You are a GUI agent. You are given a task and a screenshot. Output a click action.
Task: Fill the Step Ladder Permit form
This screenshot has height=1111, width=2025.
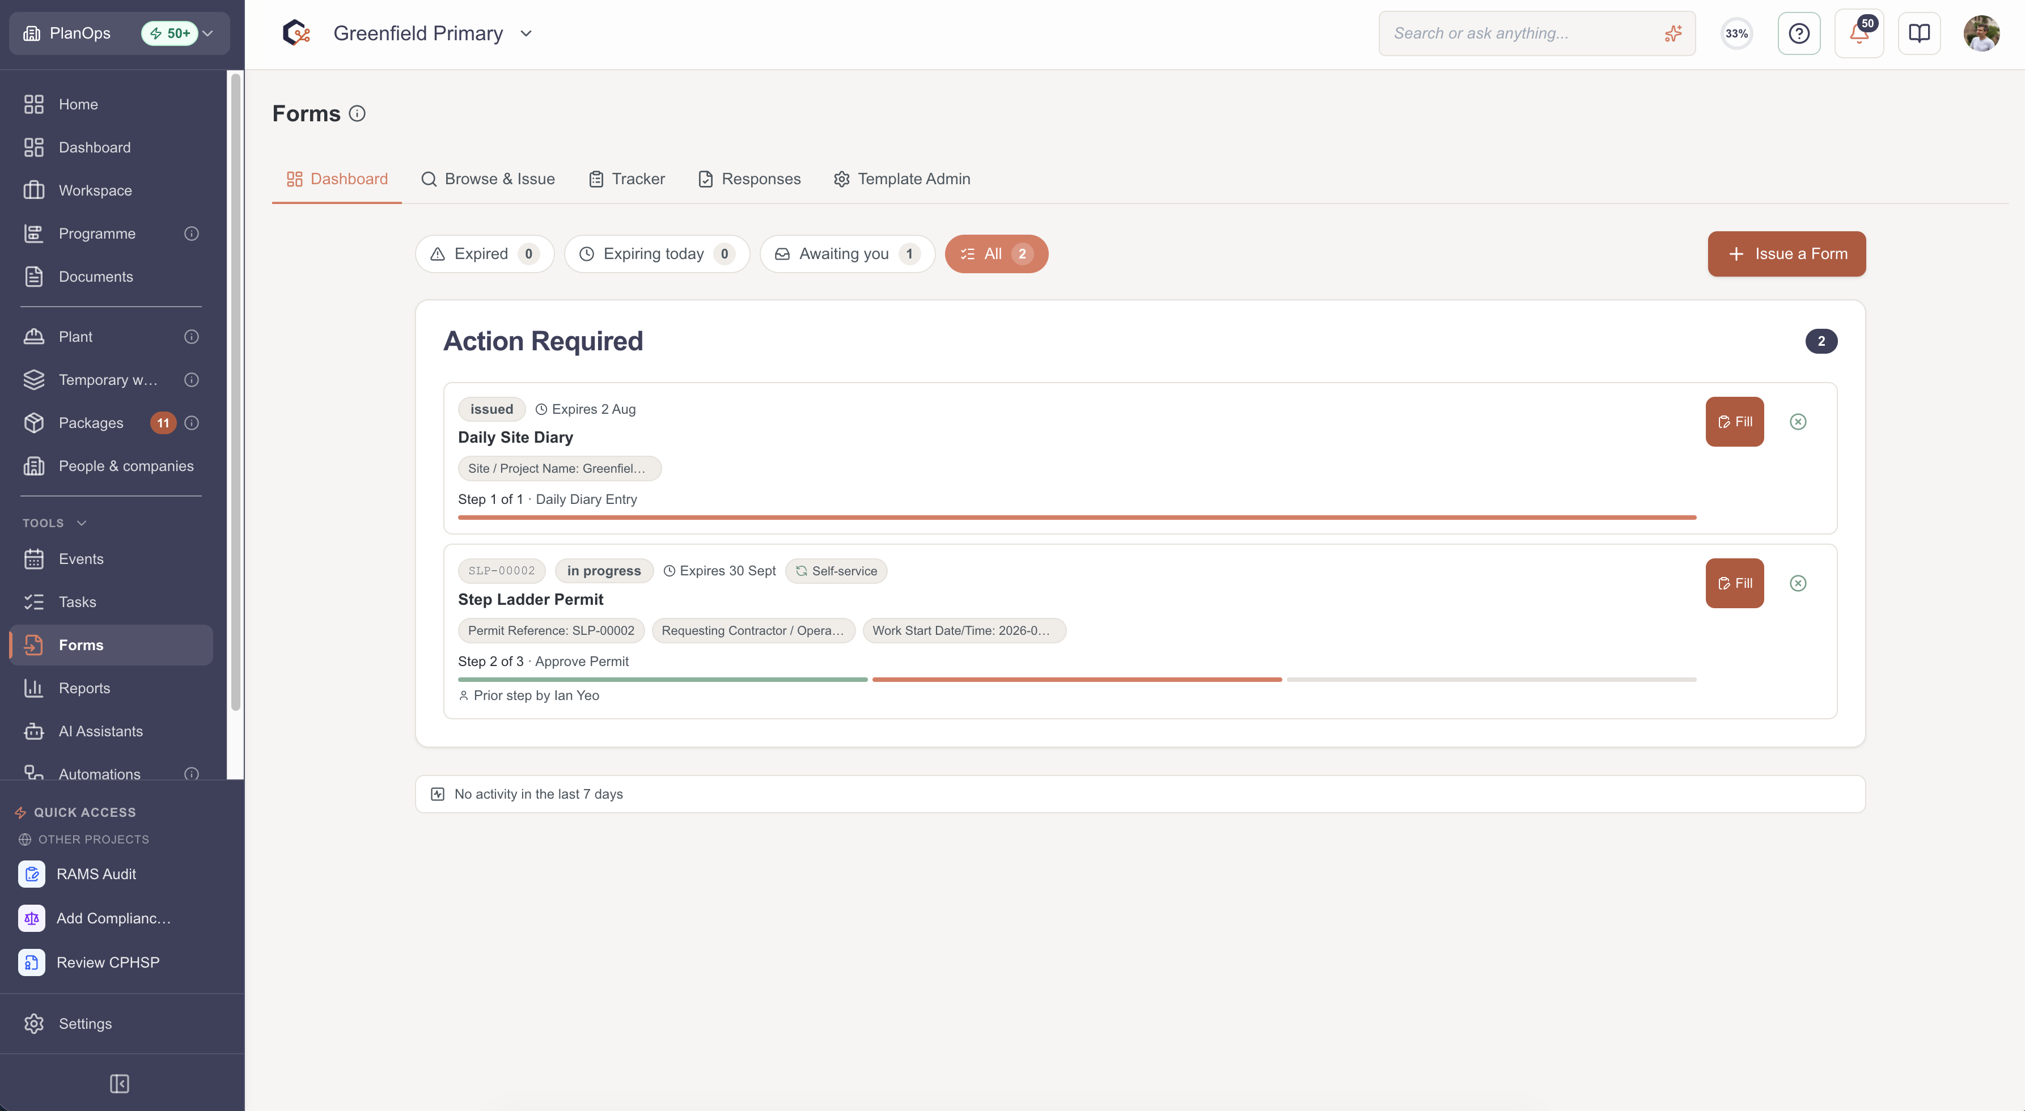tap(1734, 583)
